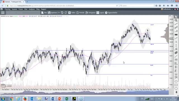Select the Siemens Tradesignal browser tab
This screenshot has height=101, width=179.
pos(13,2)
